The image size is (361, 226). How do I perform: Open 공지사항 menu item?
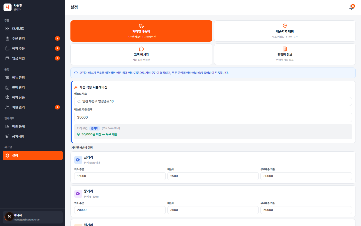click(x=33, y=136)
